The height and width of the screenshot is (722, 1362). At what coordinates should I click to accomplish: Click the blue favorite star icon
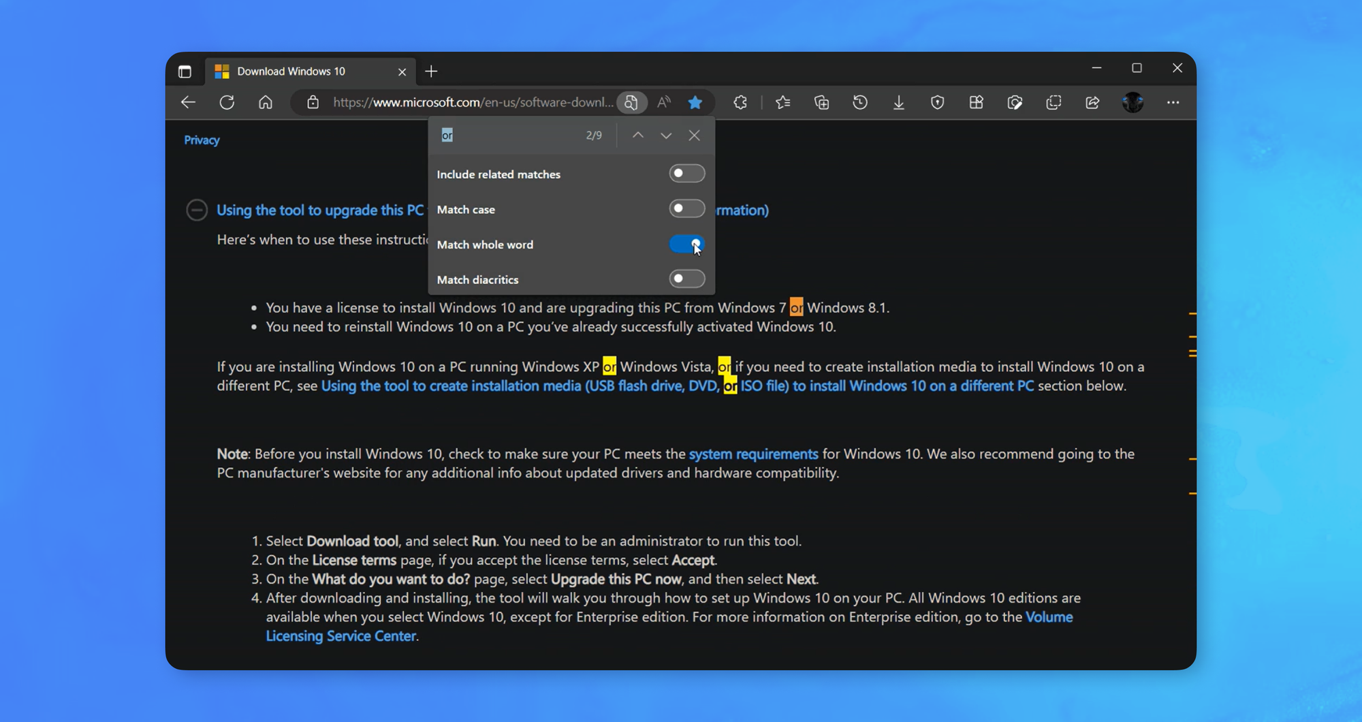click(x=695, y=103)
